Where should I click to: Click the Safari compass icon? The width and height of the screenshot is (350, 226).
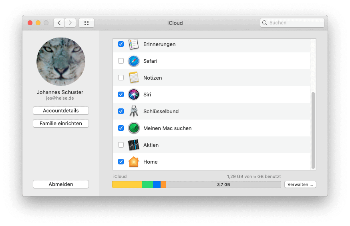click(x=133, y=61)
